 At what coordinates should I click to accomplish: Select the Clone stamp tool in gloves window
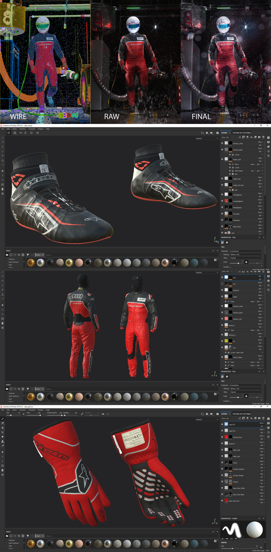(x=3, y=441)
